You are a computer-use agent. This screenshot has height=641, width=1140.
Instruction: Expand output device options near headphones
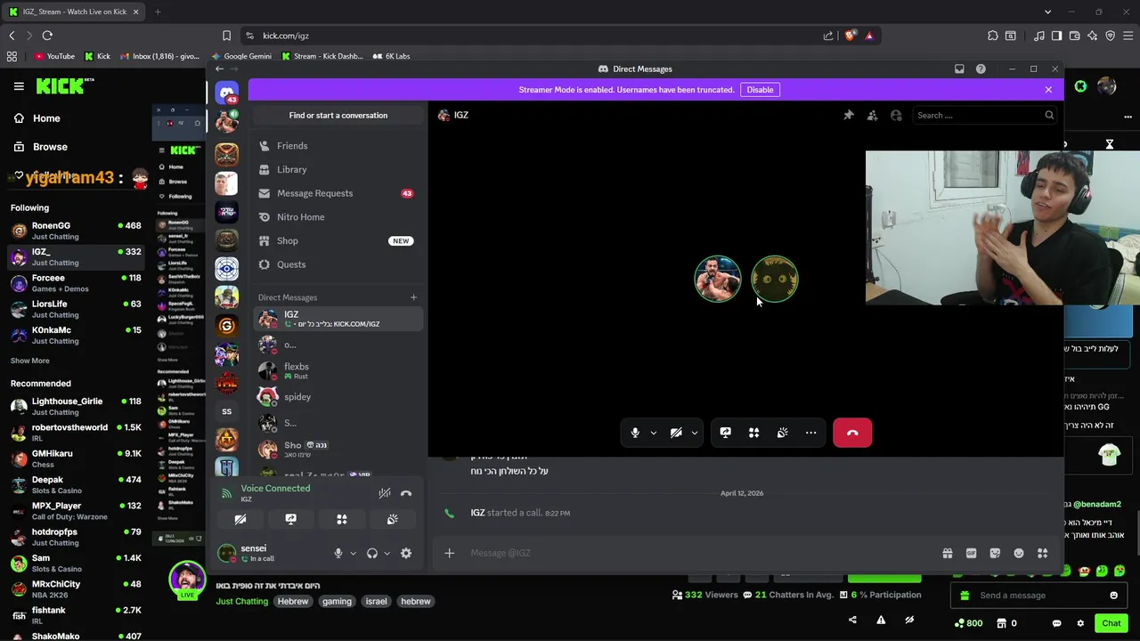click(387, 553)
